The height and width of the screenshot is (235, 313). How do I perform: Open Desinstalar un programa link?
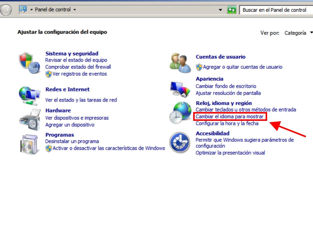point(72,141)
